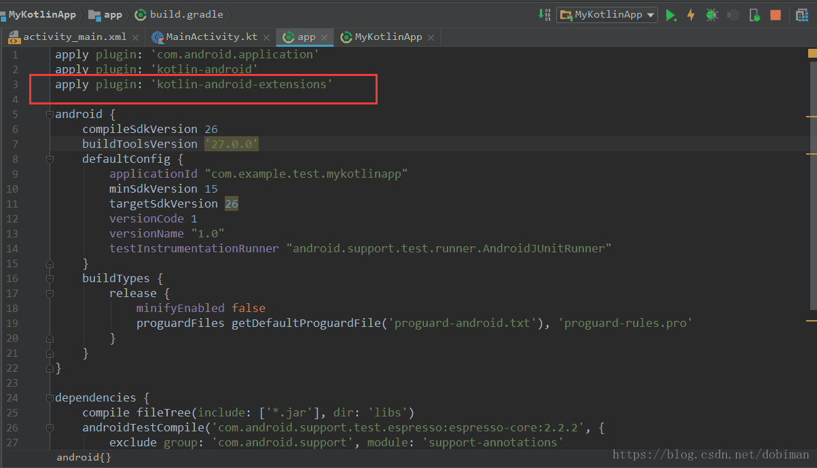Click the 'proguard-rules.pro' string
Image resolution: width=817 pixels, height=468 pixels.
pyautogui.click(x=625, y=324)
